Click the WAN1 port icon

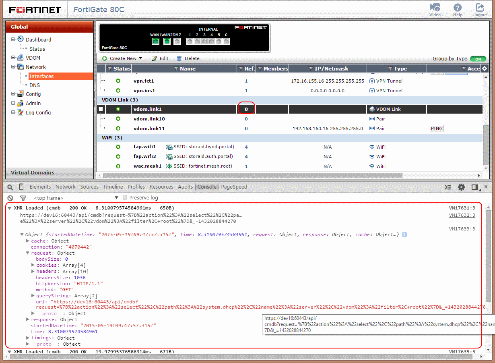156,41
